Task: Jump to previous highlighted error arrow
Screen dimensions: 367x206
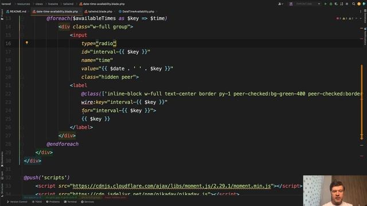Action: (356, 18)
